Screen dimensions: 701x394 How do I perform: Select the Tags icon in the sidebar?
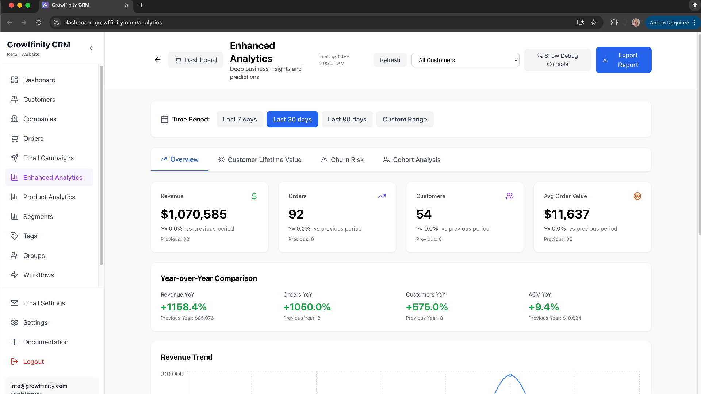(14, 236)
